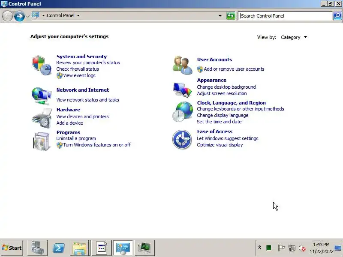
Task: Open the View by Category dropdown
Action: pos(294,37)
